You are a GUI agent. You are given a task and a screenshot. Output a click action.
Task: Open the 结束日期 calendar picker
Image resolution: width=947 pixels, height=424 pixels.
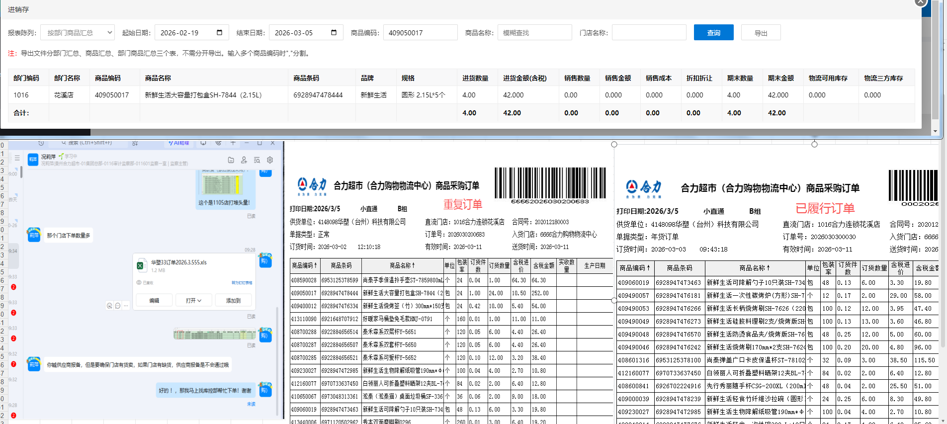(x=334, y=33)
